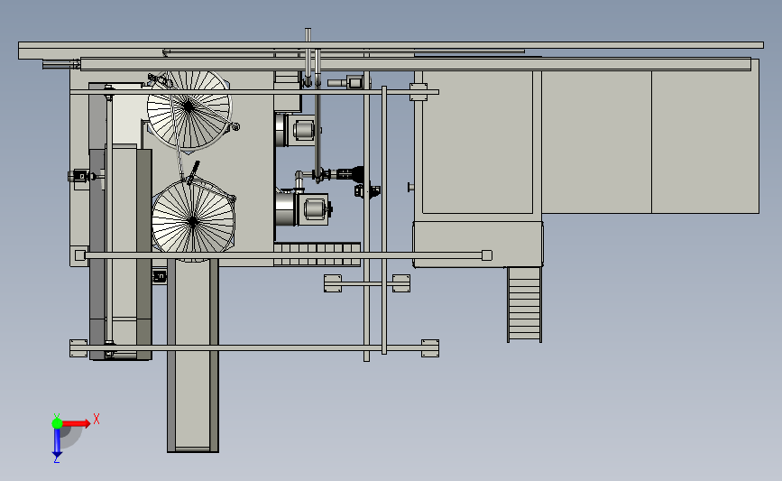Select the upper spoked wheel in the model

coord(189,109)
